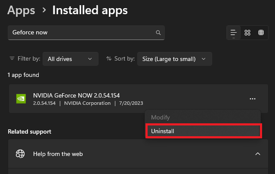Screen dimensions: 275x174
Task: Click the Help from the web globe icon
Action: tap(20, 154)
